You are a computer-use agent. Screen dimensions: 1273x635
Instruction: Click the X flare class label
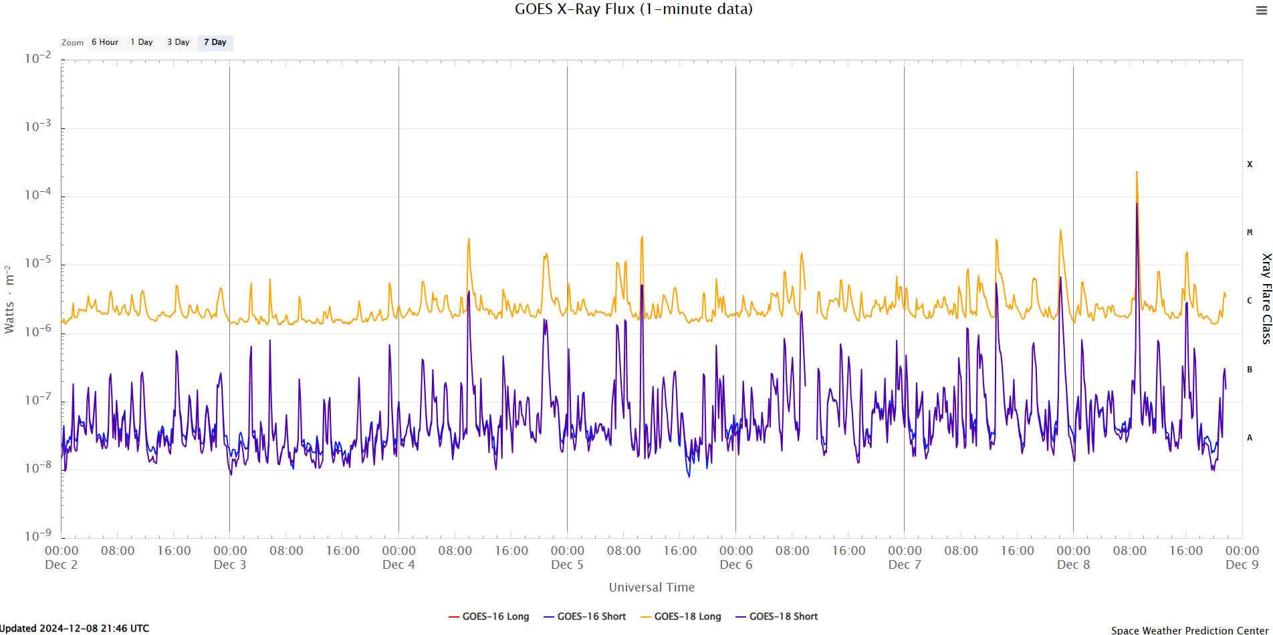1250,164
